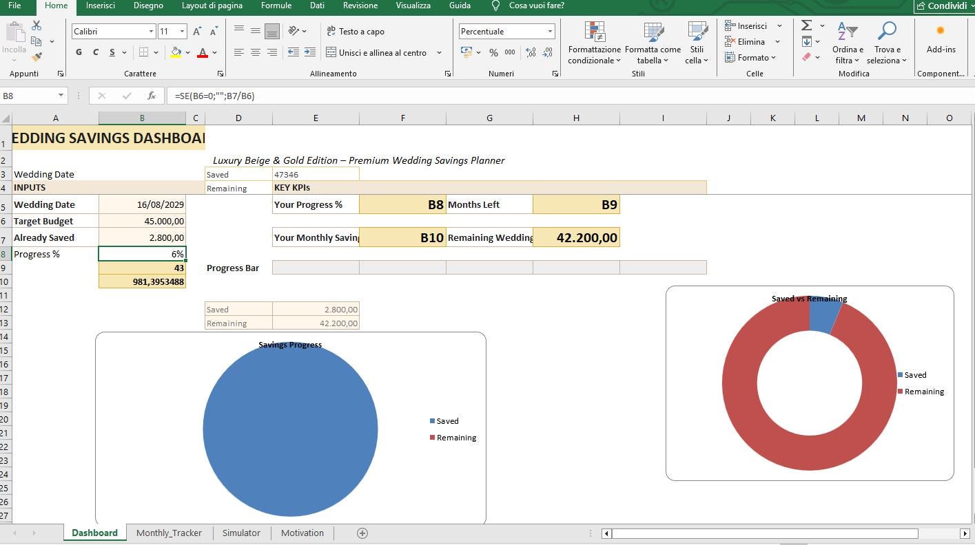This screenshot has width=975, height=545.
Task: Toggle bold (G) formatting
Action: [x=79, y=52]
